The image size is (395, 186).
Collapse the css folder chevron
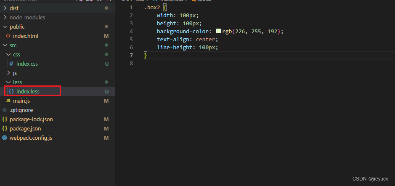(x=8, y=54)
